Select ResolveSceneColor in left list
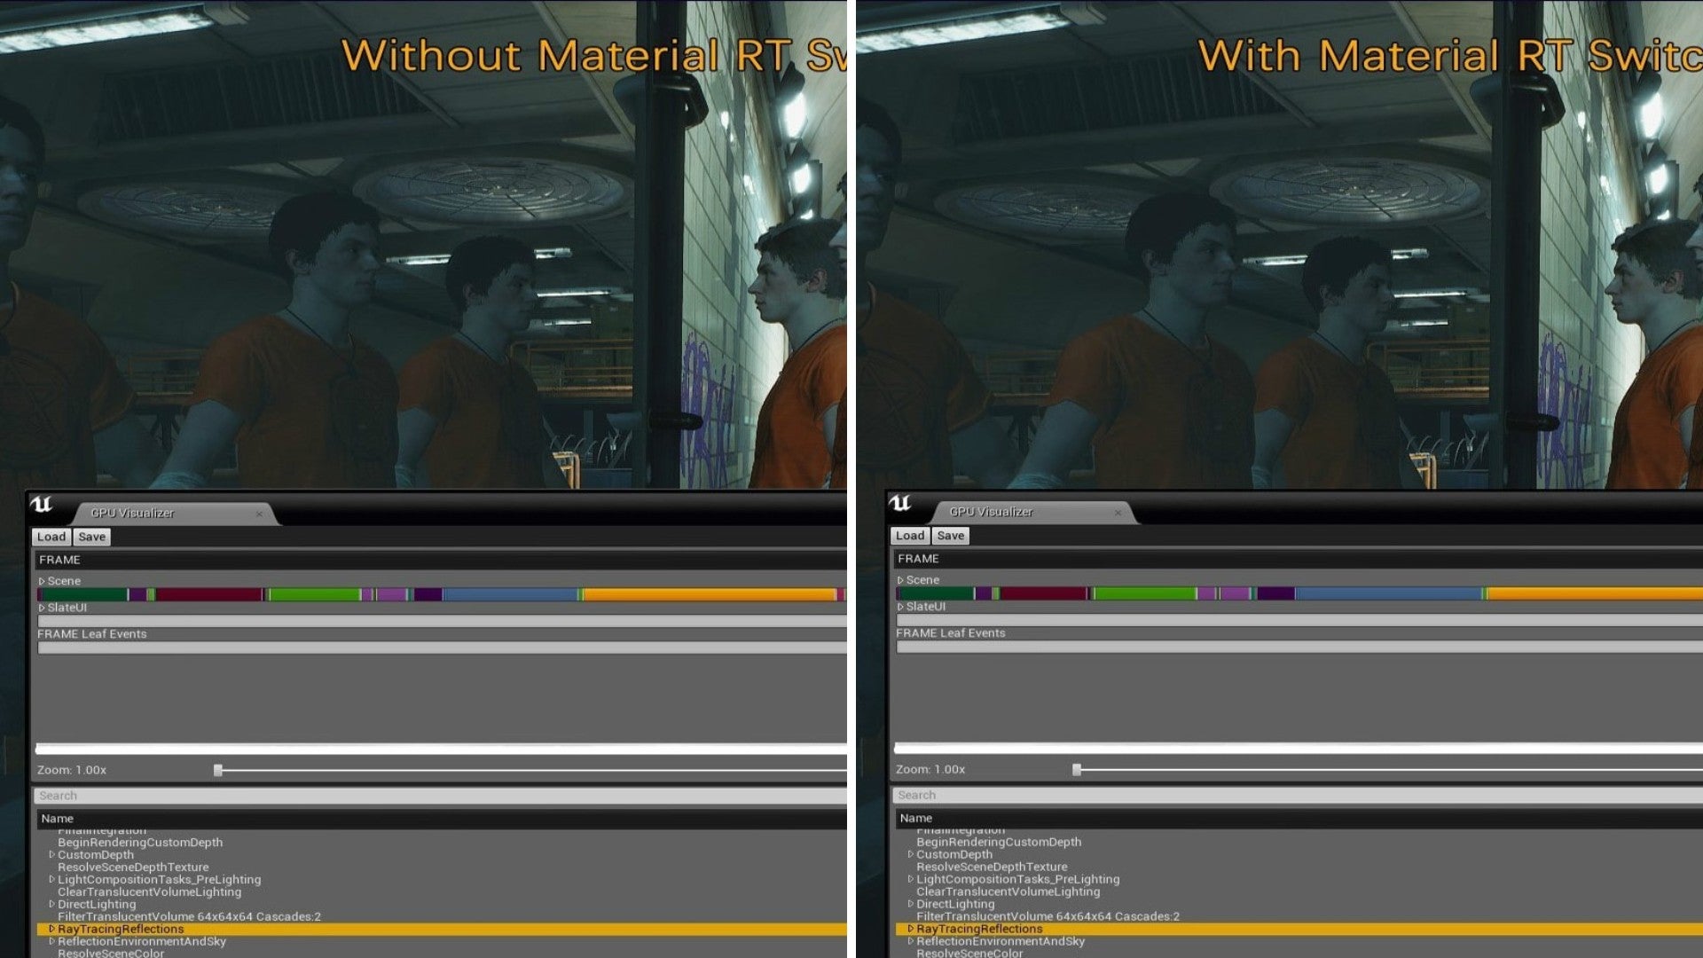1703x958 pixels. coord(111,953)
